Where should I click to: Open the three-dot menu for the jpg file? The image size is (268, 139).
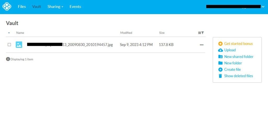click(x=202, y=45)
